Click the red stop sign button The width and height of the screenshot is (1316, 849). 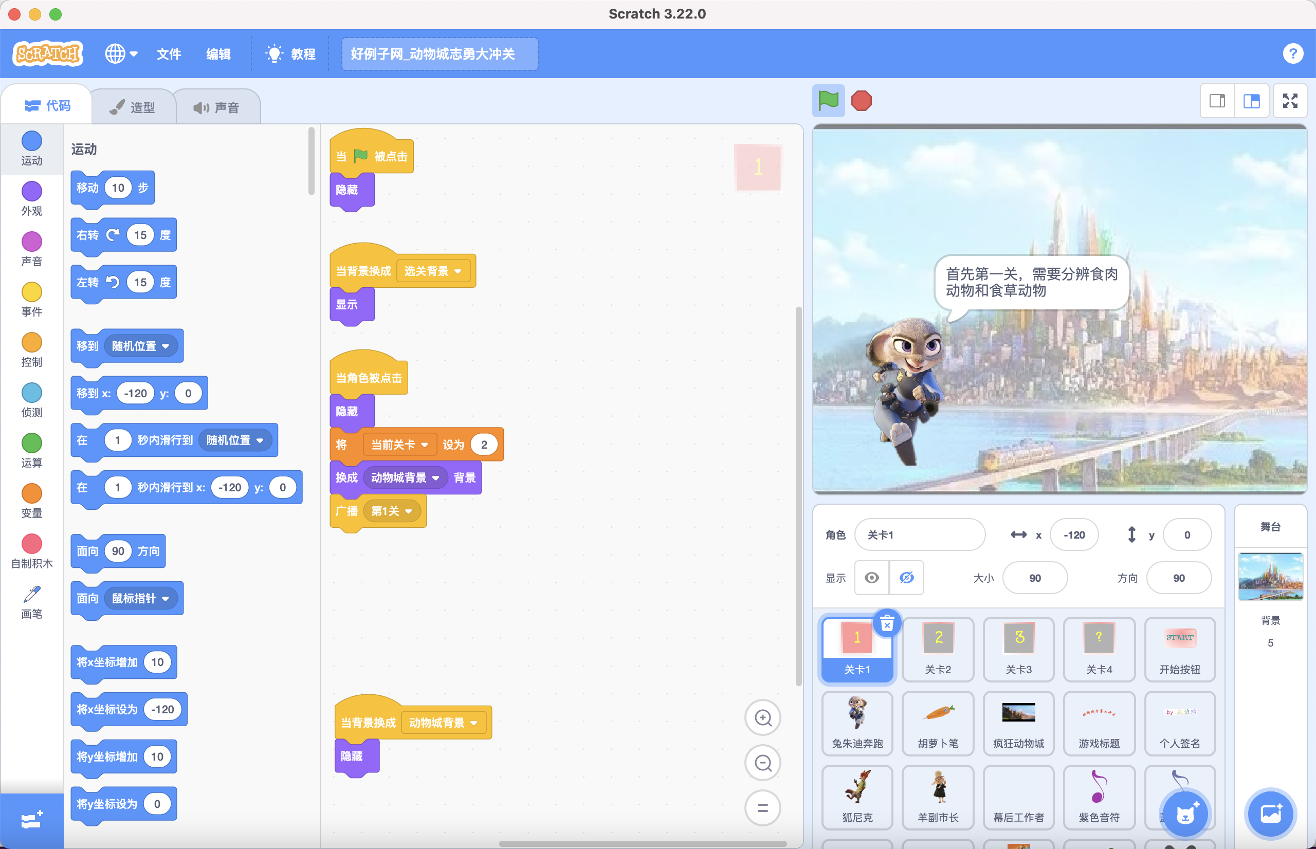[861, 101]
